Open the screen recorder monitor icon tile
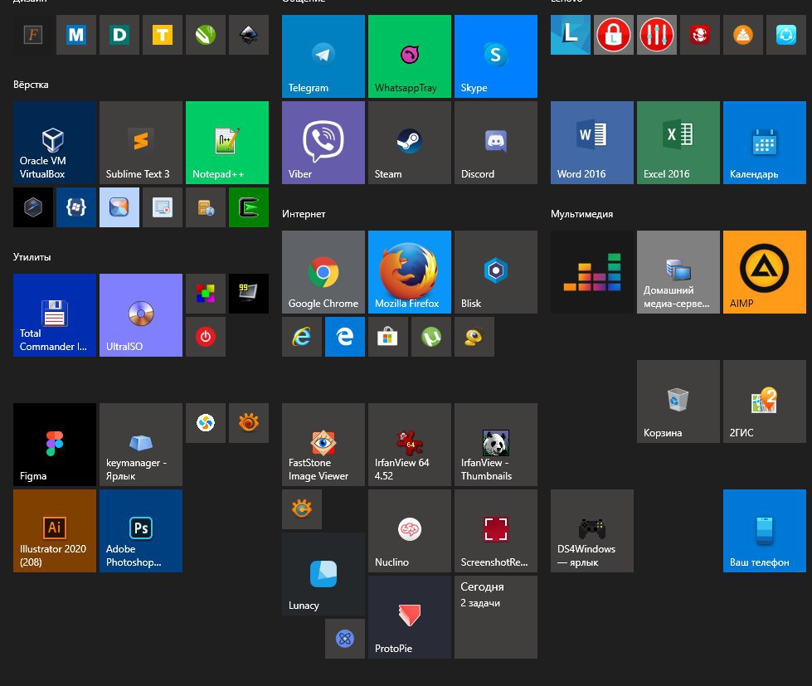Image resolution: width=812 pixels, height=686 pixels. (163, 207)
